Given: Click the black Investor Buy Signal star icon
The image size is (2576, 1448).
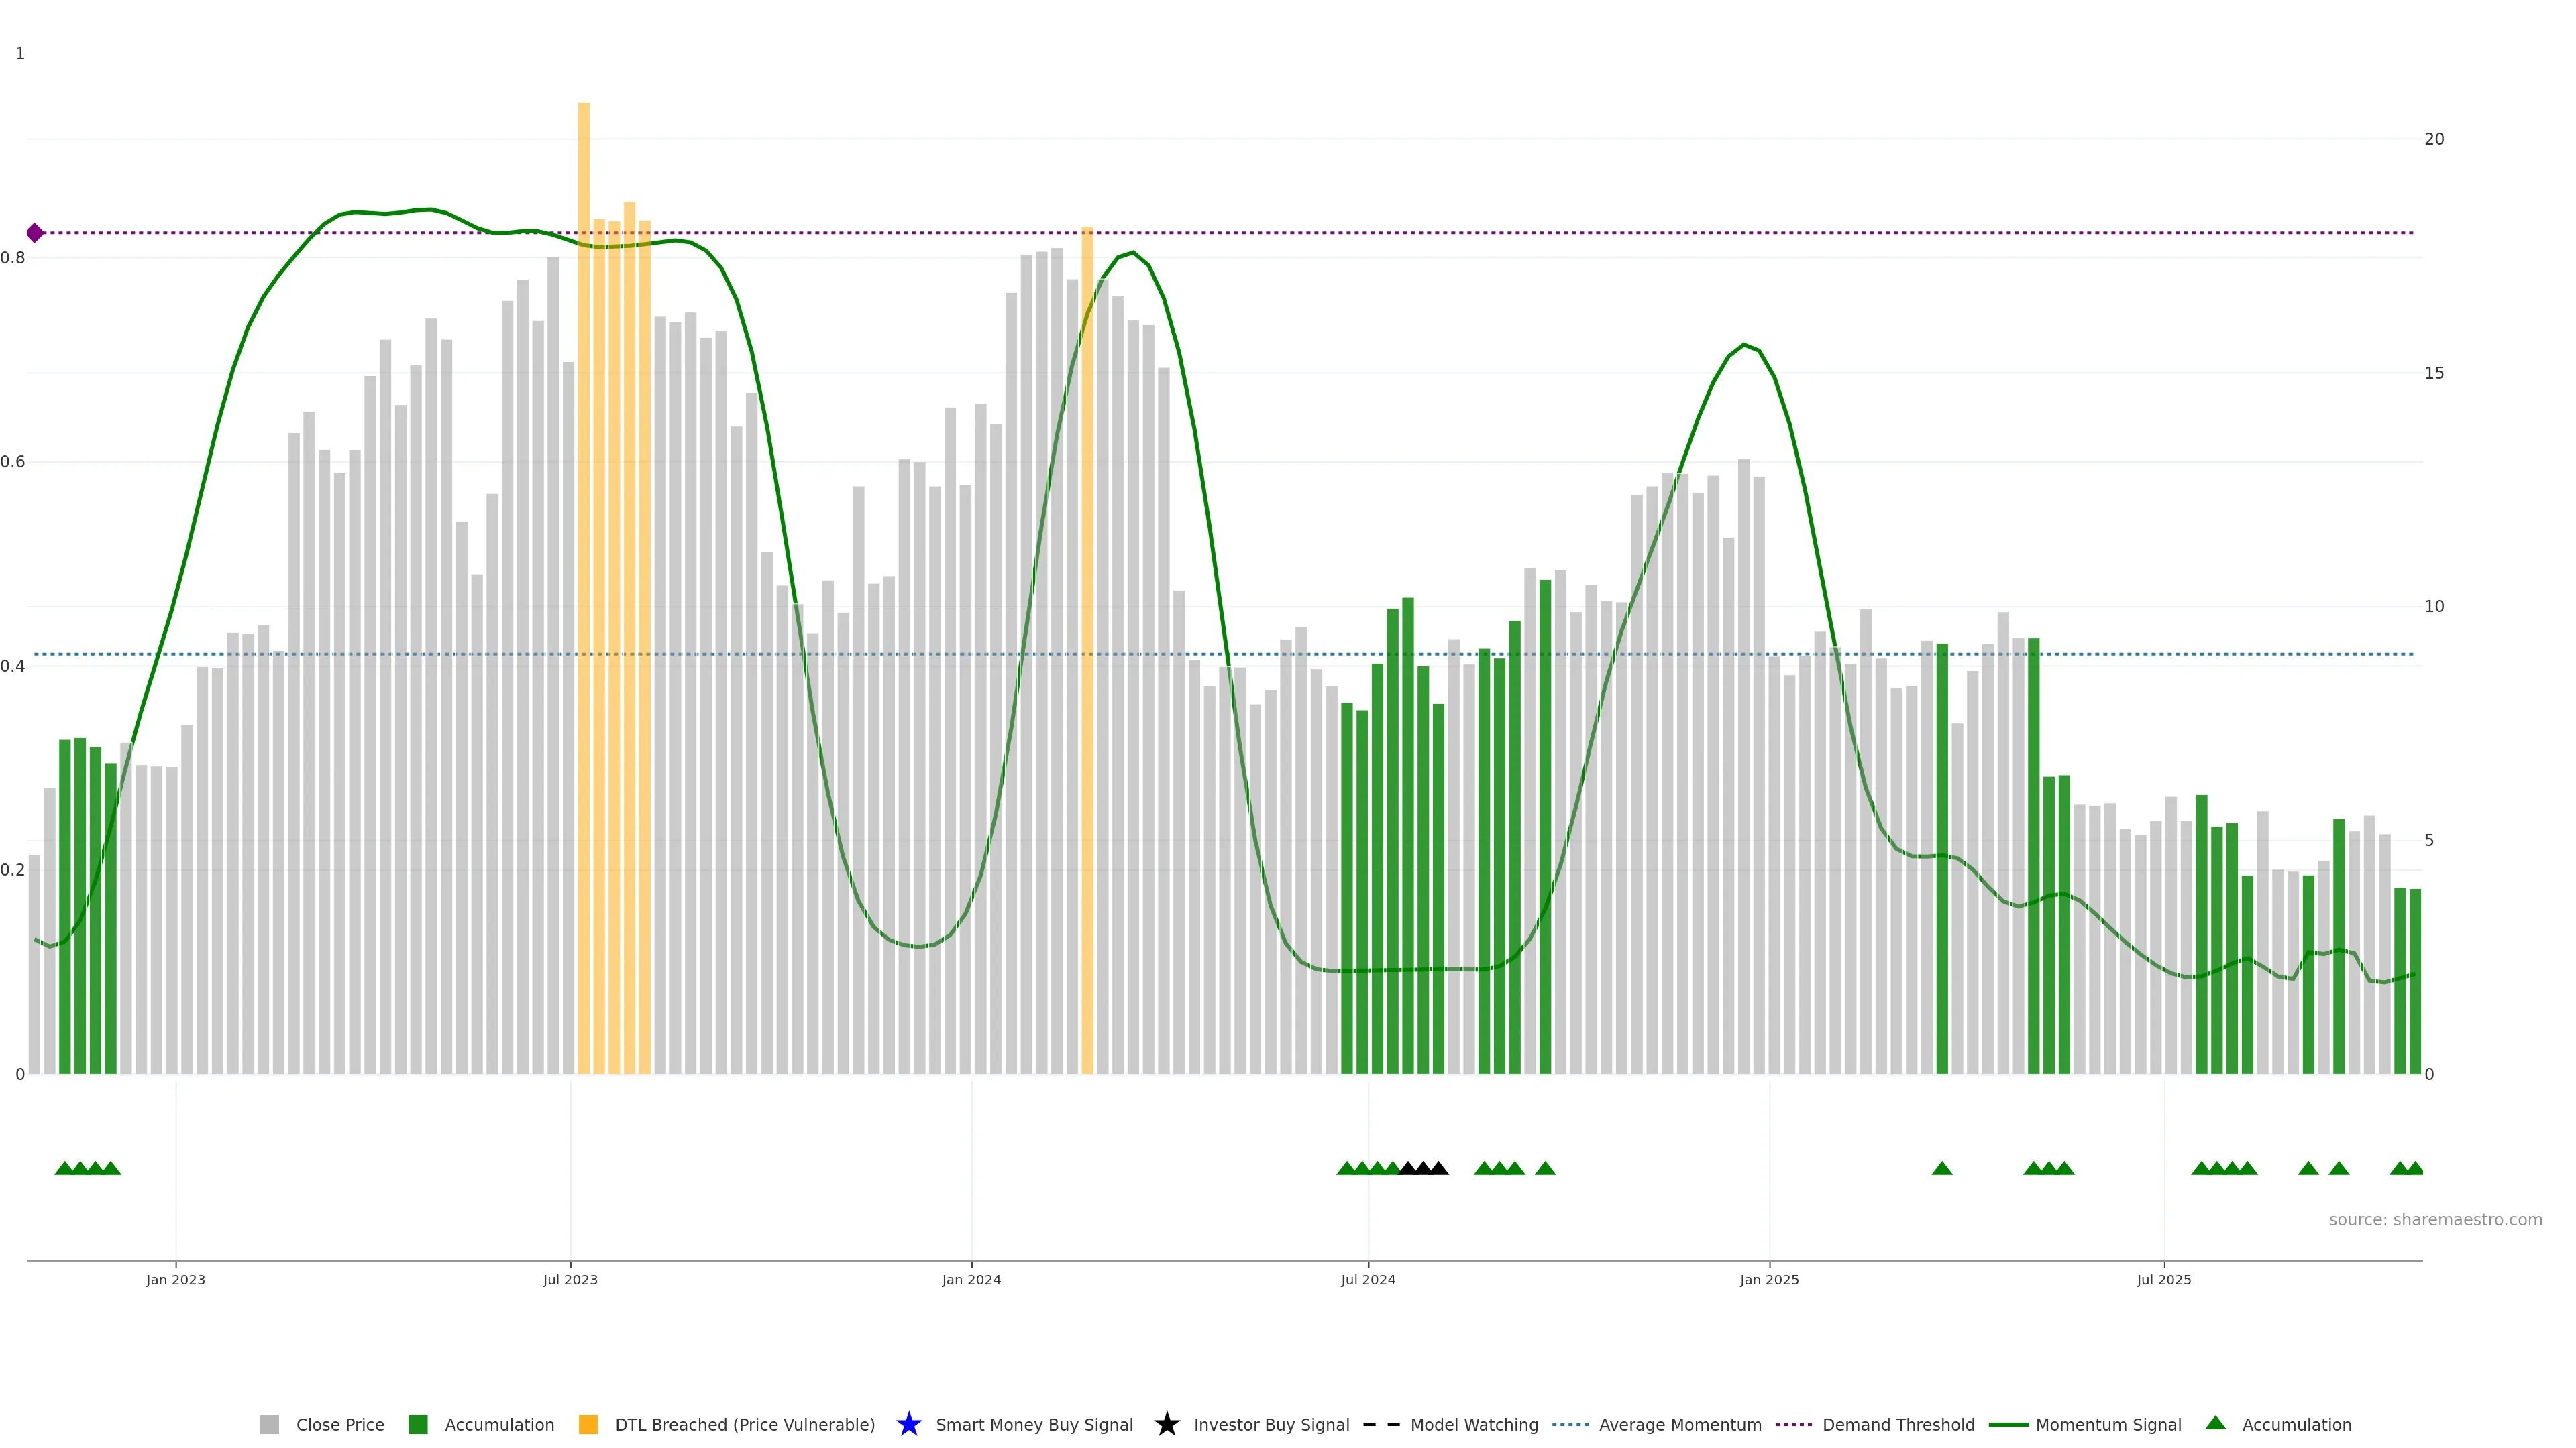Looking at the screenshot, I should tap(1166, 1424).
